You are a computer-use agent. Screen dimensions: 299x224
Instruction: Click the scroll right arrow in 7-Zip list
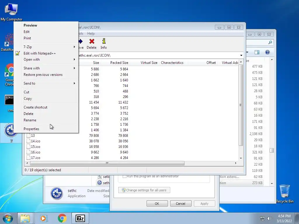point(236,163)
